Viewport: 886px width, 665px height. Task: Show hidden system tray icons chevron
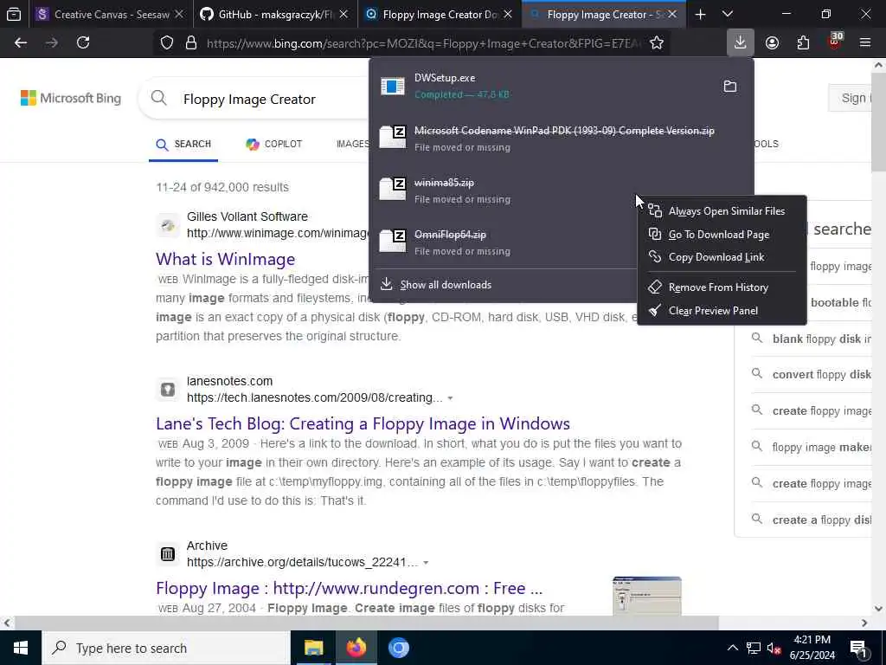click(x=732, y=648)
